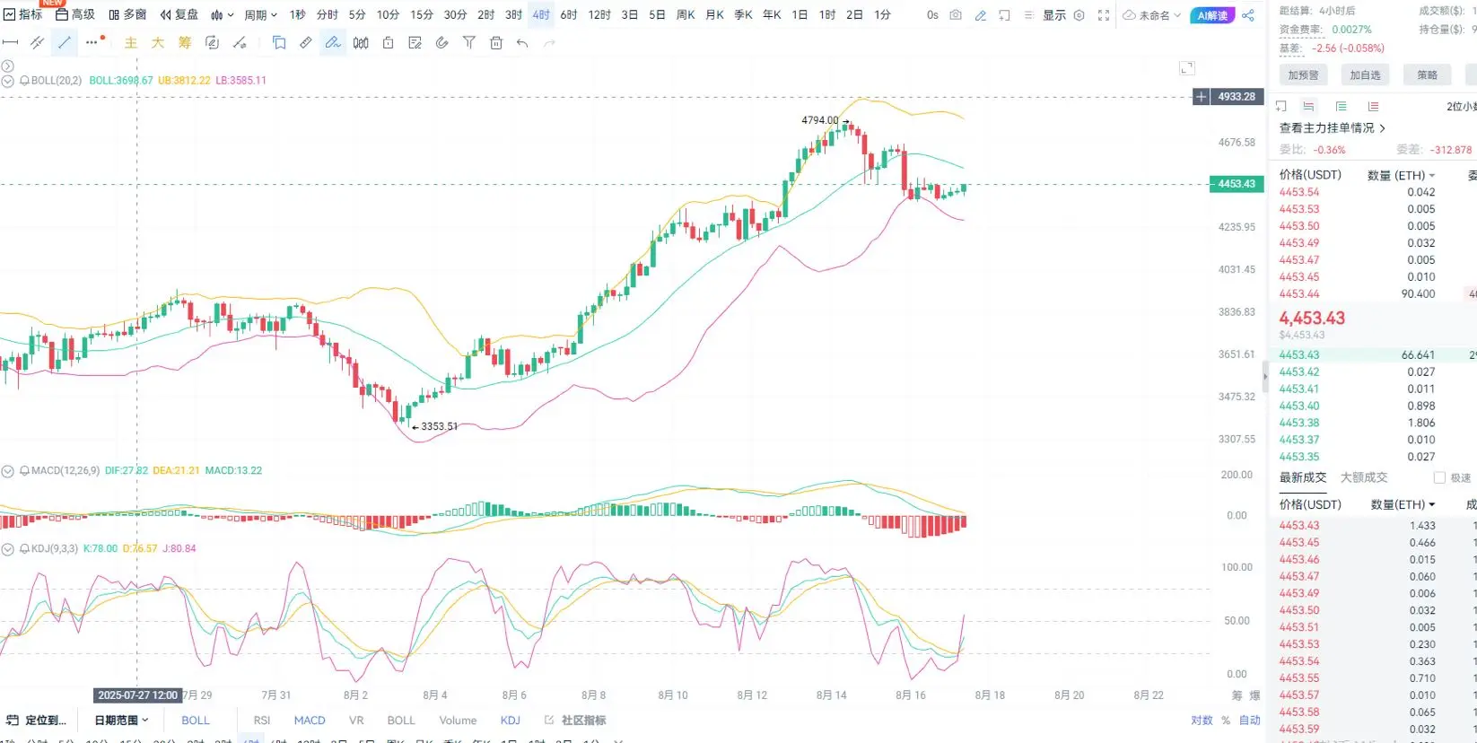Share the chart via share icon

[1248, 15]
